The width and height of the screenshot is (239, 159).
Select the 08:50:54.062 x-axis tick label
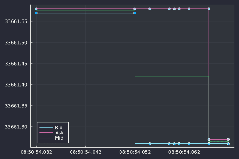coord(184,152)
